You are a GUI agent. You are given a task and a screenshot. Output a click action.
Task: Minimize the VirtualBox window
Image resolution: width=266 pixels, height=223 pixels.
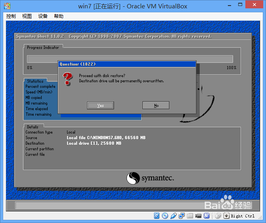point(229,5)
